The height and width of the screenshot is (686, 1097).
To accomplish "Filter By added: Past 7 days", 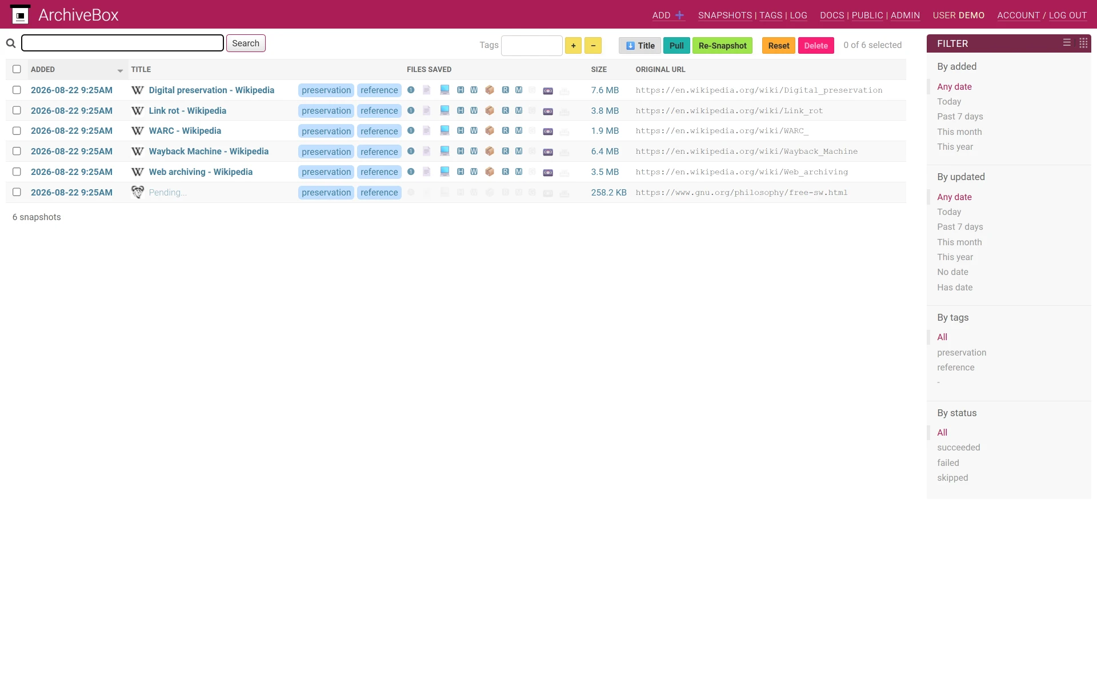I will pos(960,117).
